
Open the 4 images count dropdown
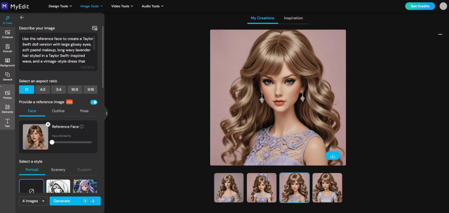point(33,201)
